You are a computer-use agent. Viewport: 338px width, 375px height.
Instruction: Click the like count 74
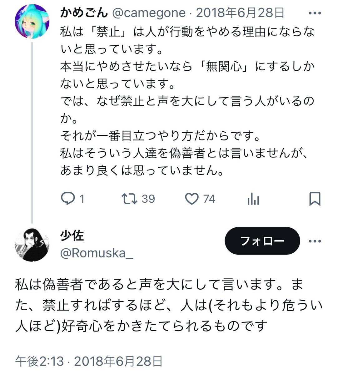pos(209,199)
